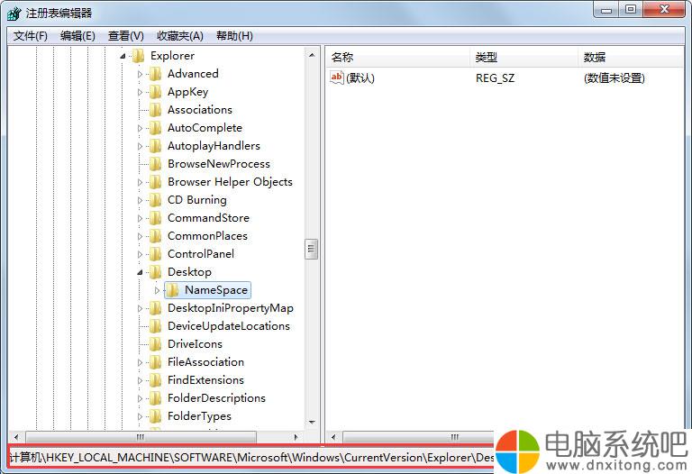Expand the AppKey key arrow
The height and width of the screenshot is (474, 692).
pos(140,92)
